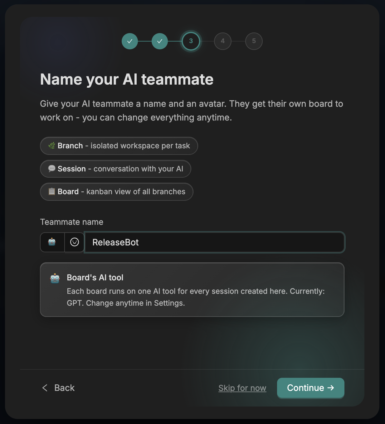The height and width of the screenshot is (424, 385).
Task: Click the Session speech bubble icon
Action: [x=52, y=169]
